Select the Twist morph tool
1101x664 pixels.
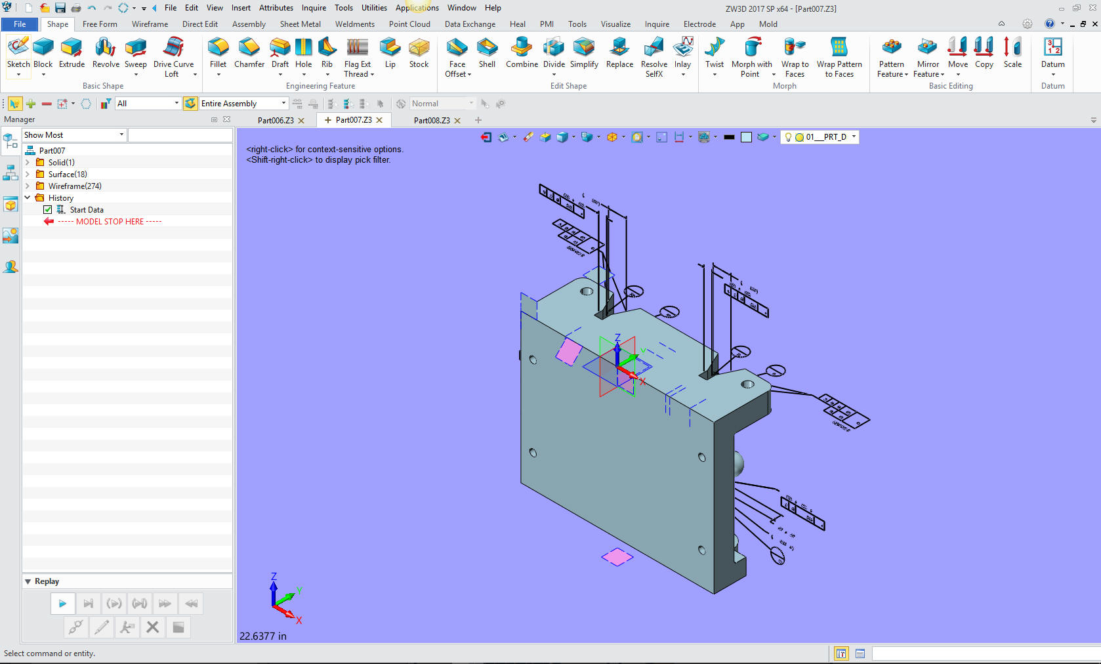coord(715,52)
